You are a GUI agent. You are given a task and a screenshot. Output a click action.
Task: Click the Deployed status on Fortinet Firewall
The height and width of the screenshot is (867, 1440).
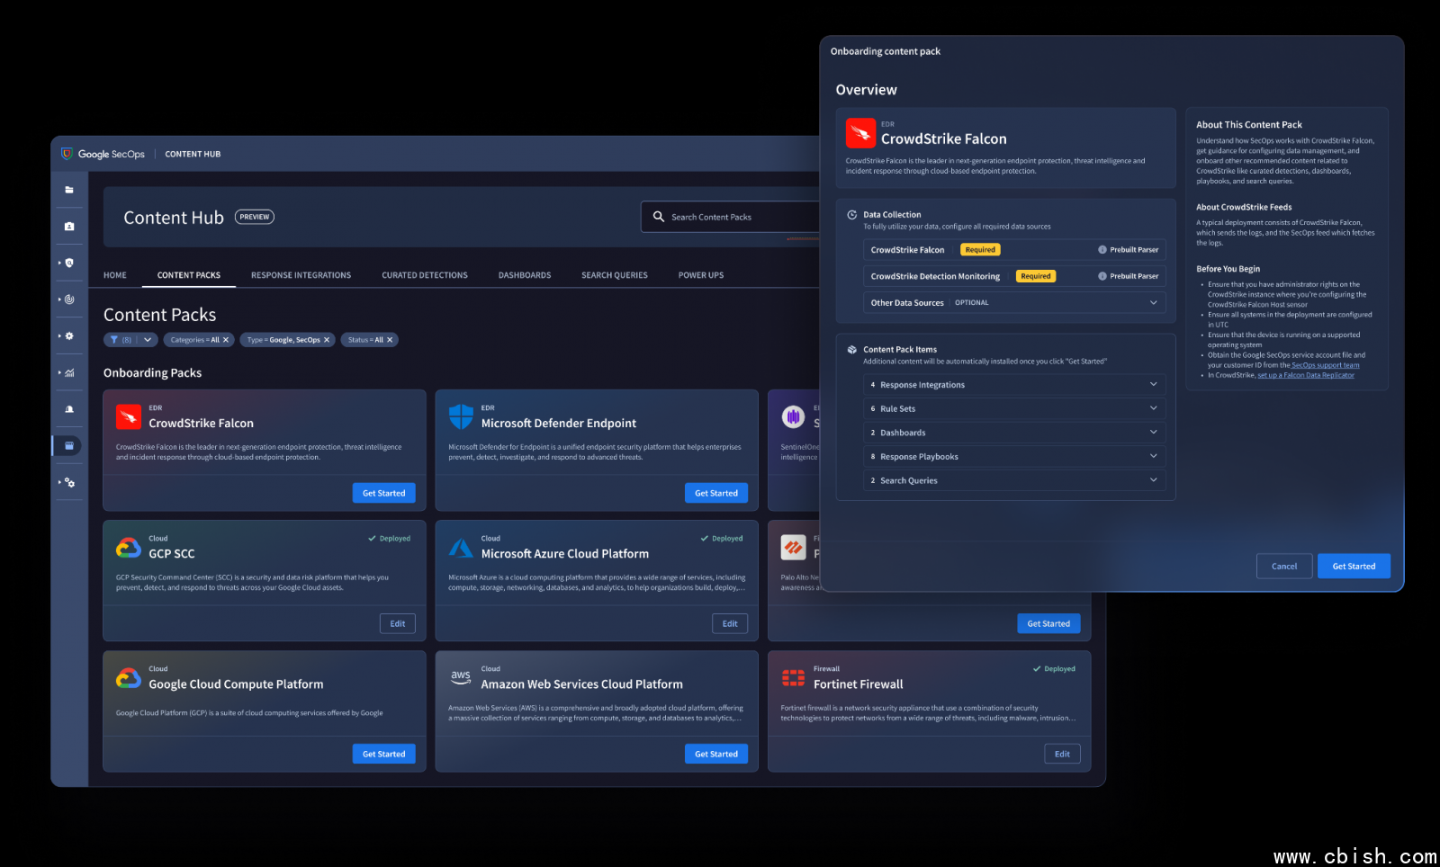(x=1055, y=669)
